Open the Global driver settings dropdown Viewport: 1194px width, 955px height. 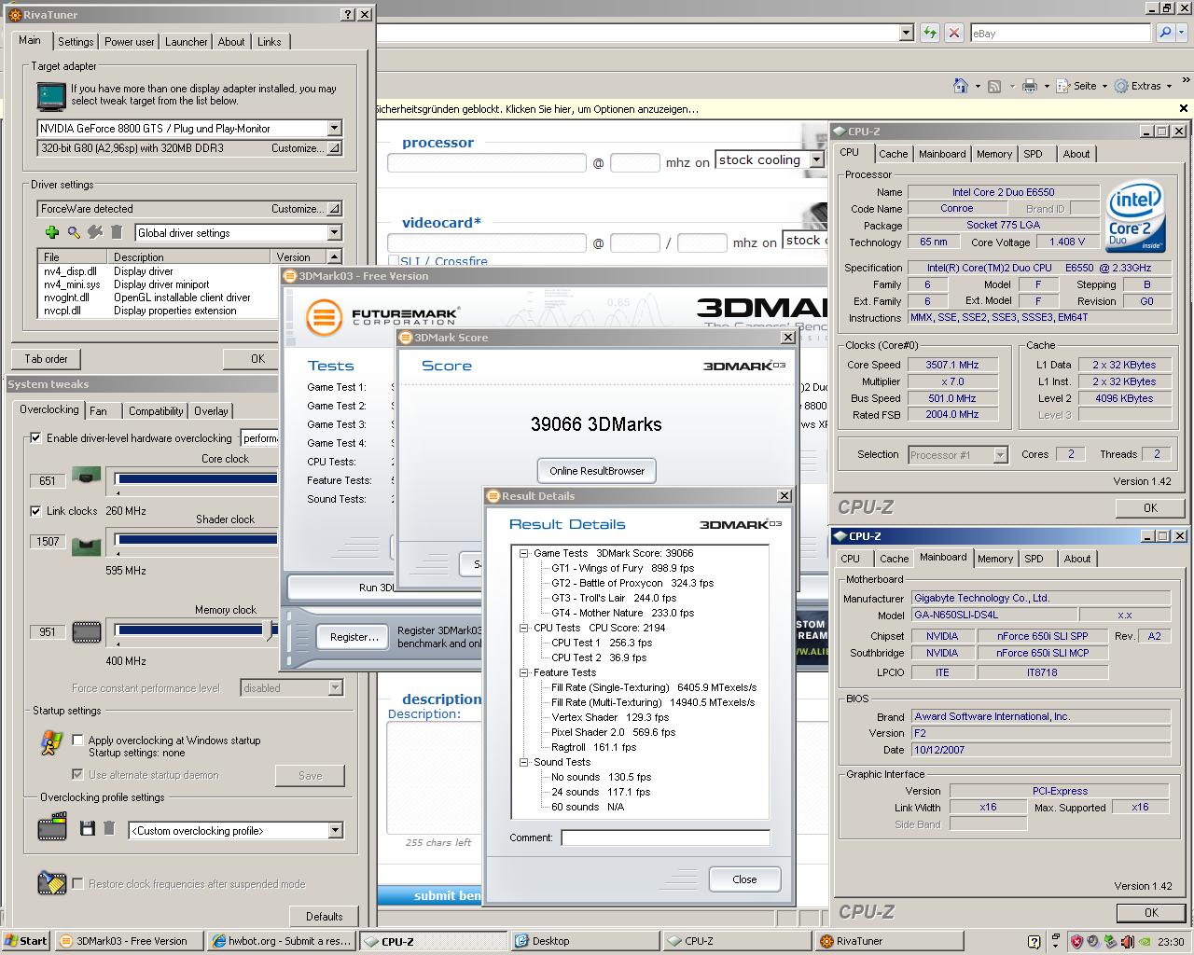click(x=334, y=232)
